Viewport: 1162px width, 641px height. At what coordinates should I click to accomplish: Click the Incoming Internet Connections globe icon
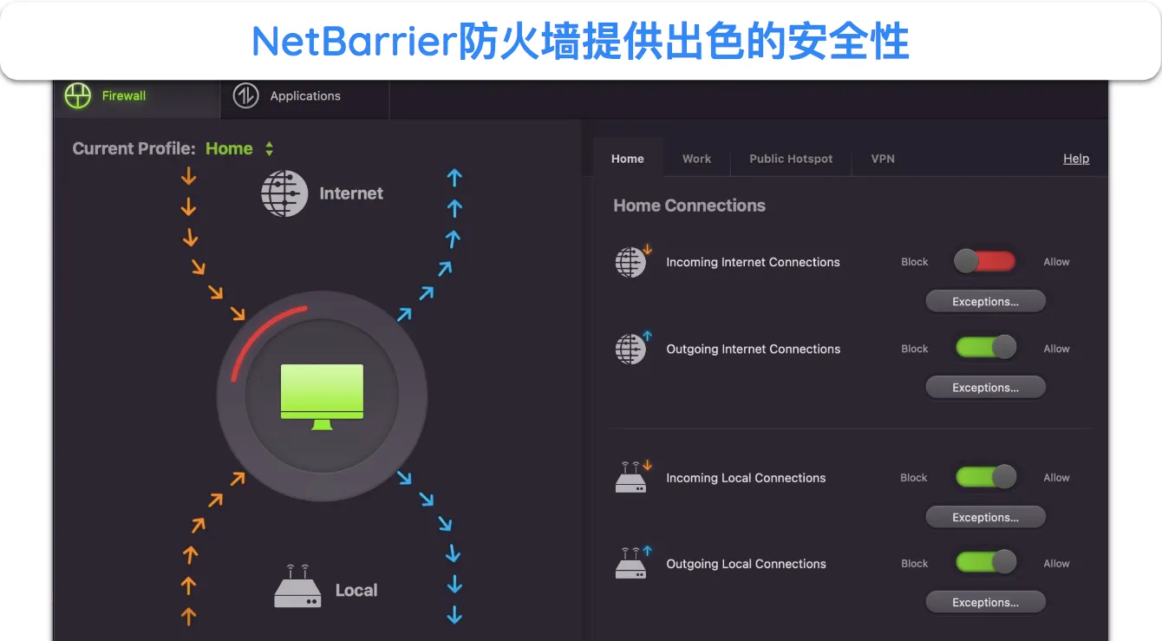tap(632, 262)
